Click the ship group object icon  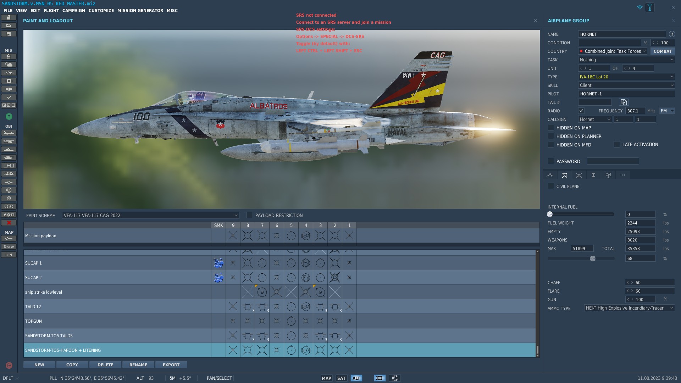pos(9,150)
